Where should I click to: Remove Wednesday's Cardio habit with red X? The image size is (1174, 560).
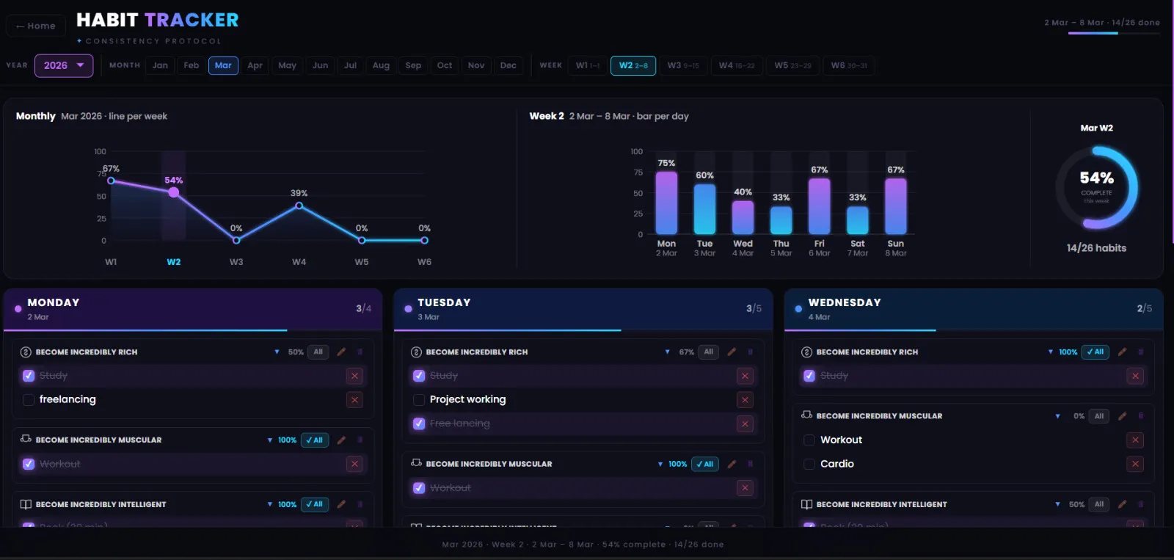pos(1135,464)
